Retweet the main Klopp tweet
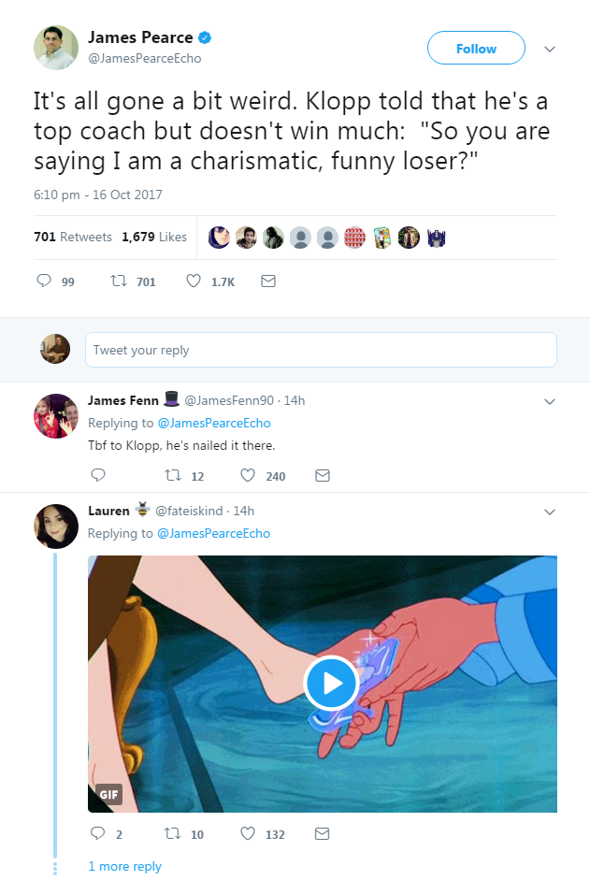This screenshot has height=880, width=590. 119,281
